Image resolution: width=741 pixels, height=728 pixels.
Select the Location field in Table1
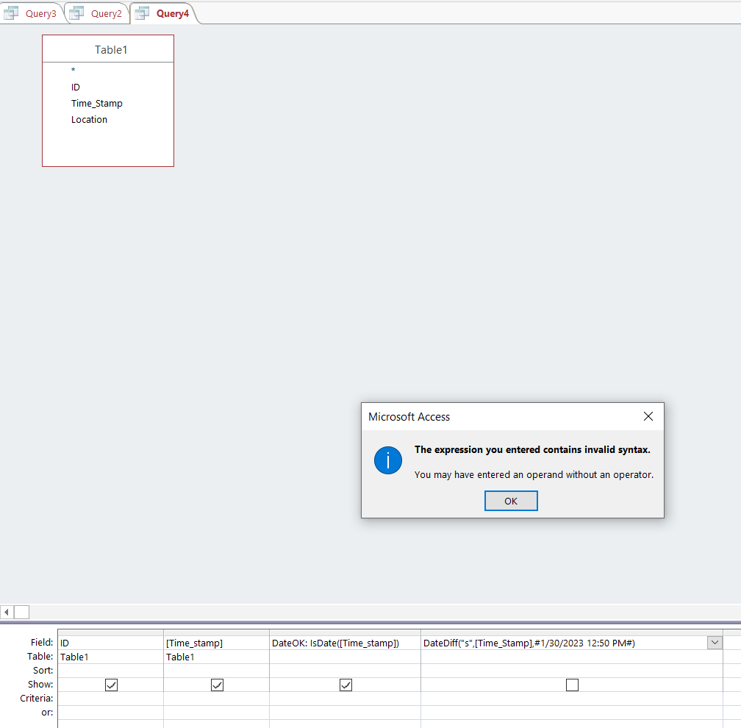click(x=90, y=119)
